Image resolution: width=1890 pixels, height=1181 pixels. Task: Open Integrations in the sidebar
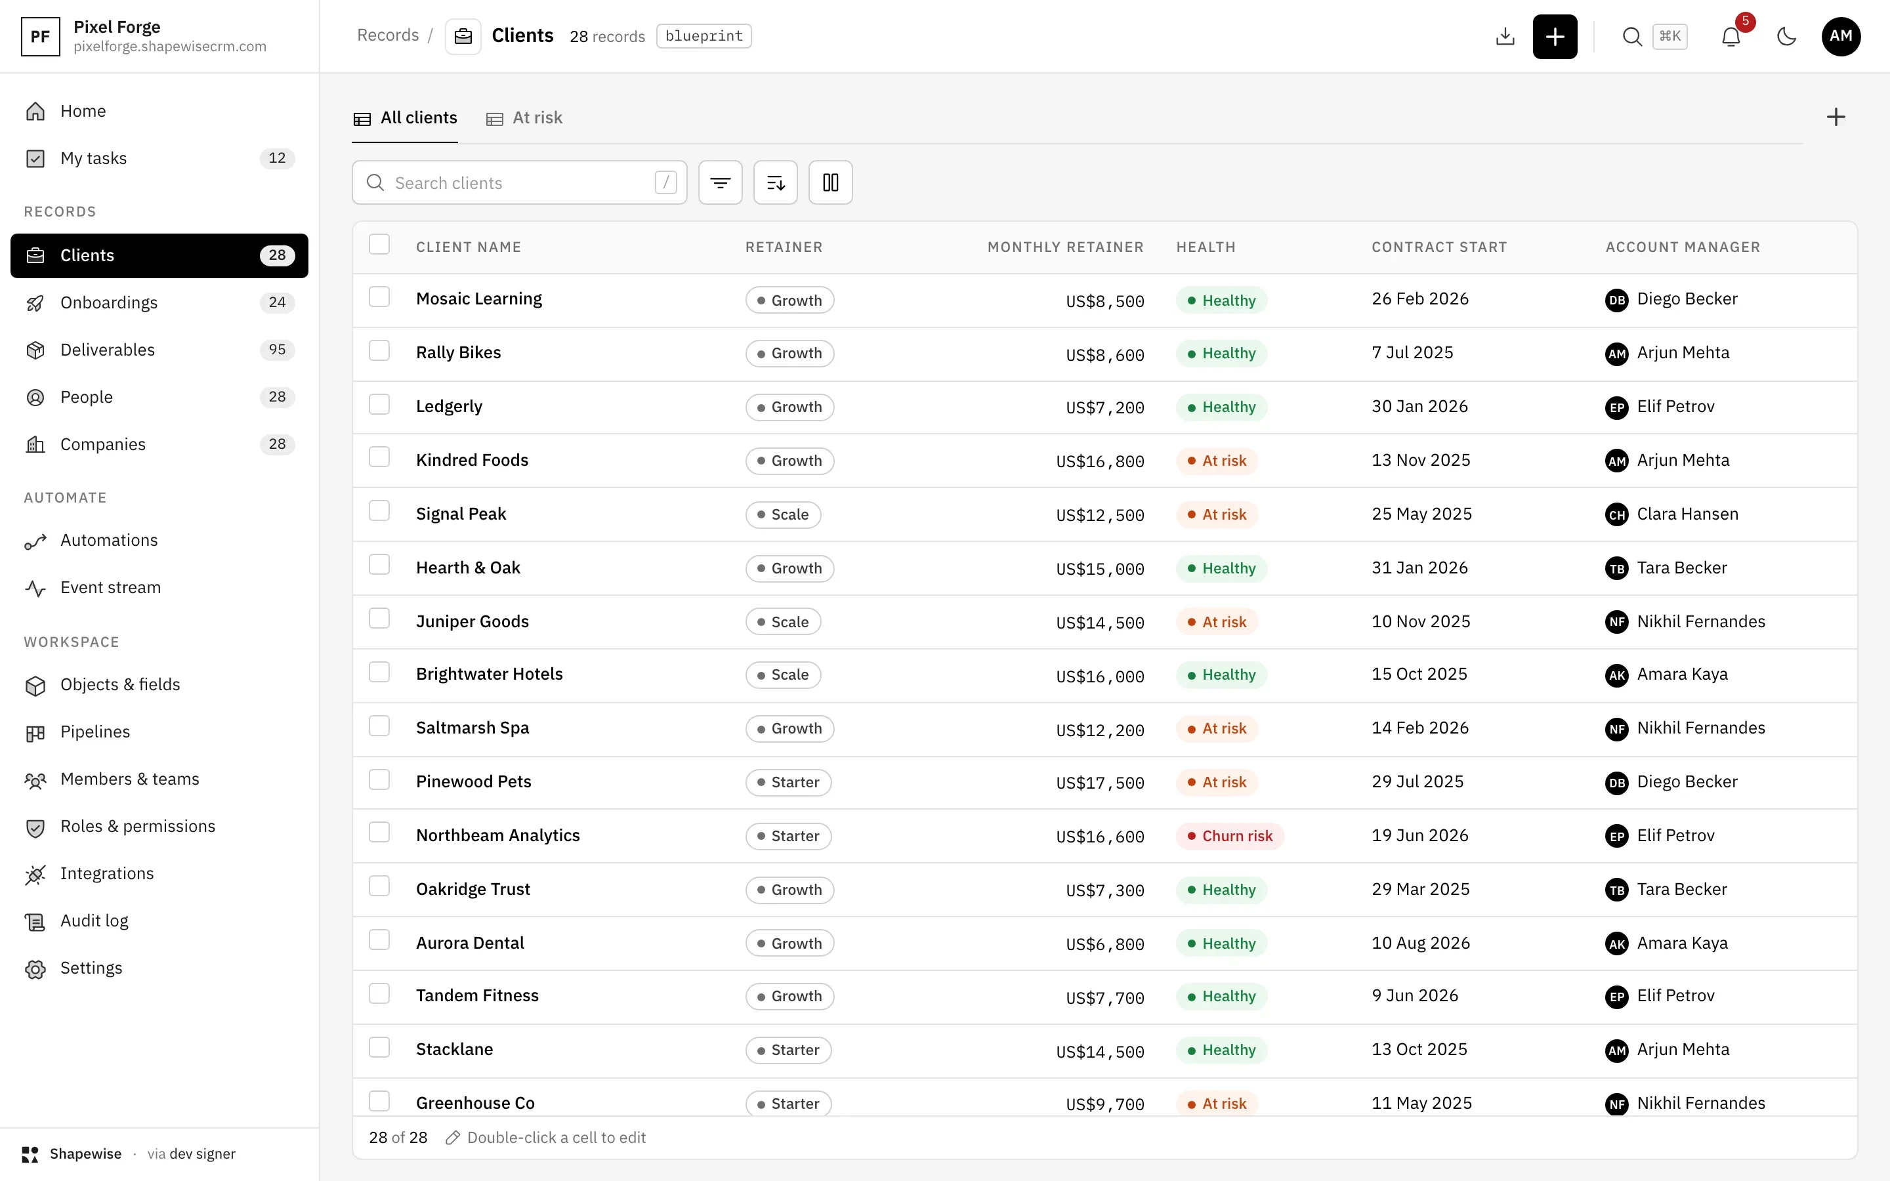click(159, 874)
